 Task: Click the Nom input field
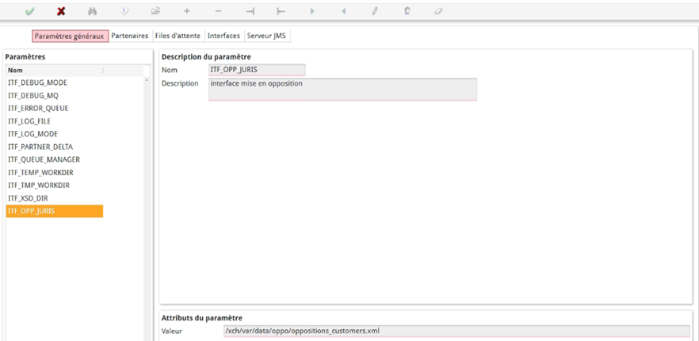coord(256,70)
